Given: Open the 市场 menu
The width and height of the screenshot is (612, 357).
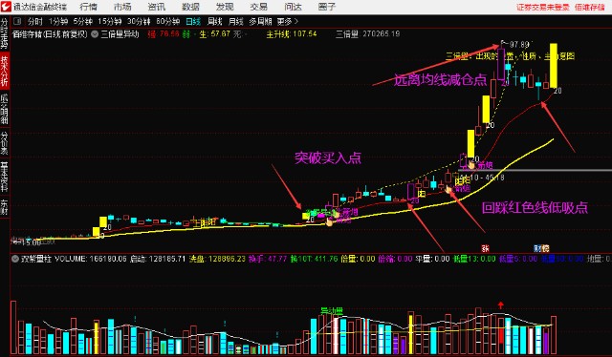Looking at the screenshot, I should point(122,7).
